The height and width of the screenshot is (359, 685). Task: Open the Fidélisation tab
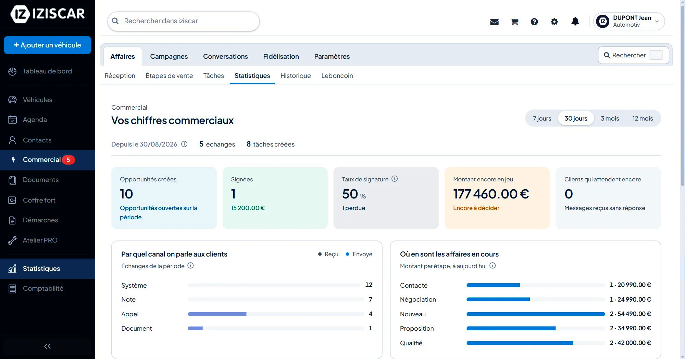tap(281, 56)
